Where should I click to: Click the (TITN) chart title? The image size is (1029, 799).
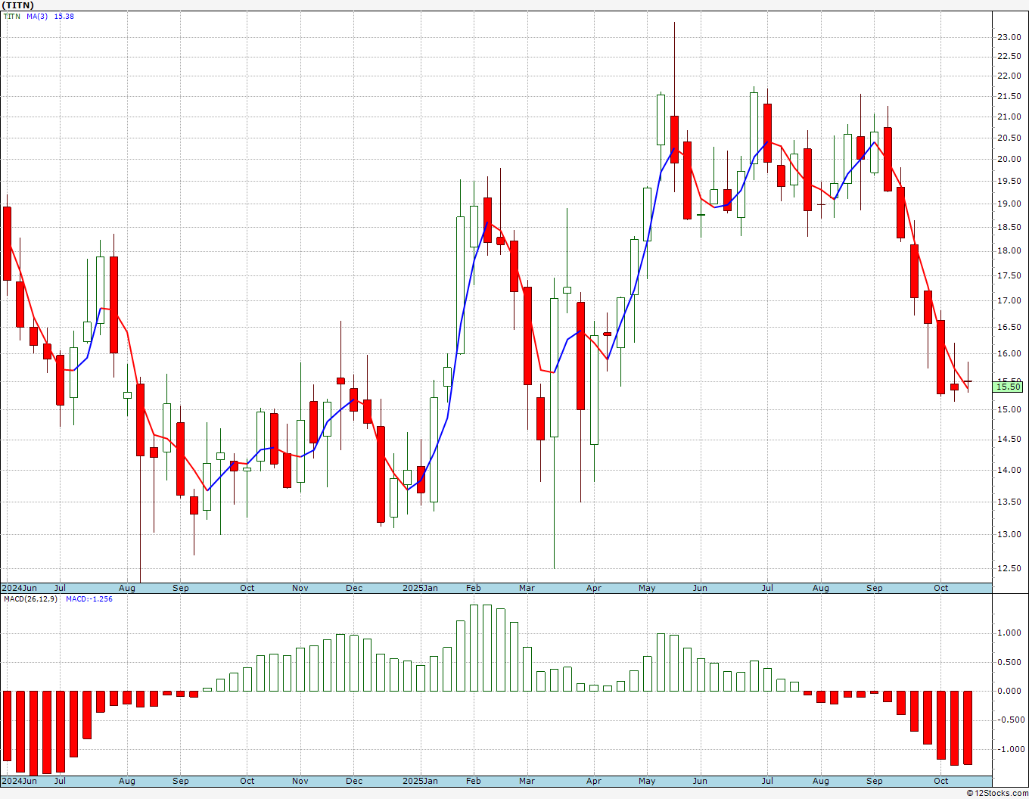coord(18,5)
